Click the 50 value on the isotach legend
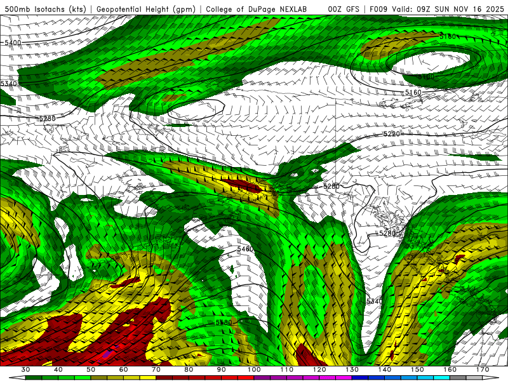 click(x=91, y=370)
